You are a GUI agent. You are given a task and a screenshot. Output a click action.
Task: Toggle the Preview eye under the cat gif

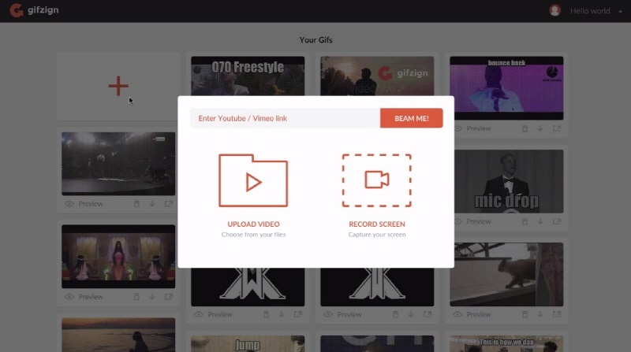(457, 314)
